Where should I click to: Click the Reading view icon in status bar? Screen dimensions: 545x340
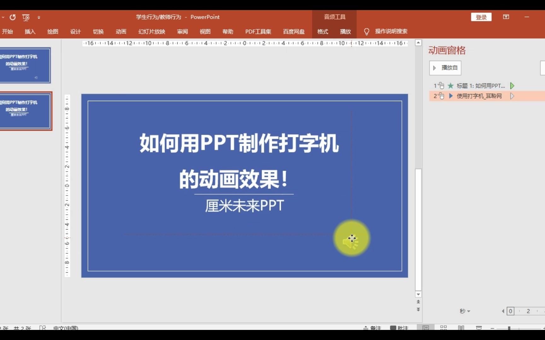461,328
